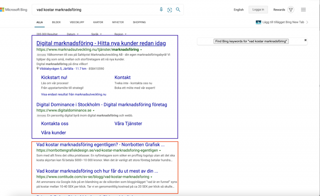Click the Logga in button
Screen dimensions: 320x196
[x=258, y=10]
